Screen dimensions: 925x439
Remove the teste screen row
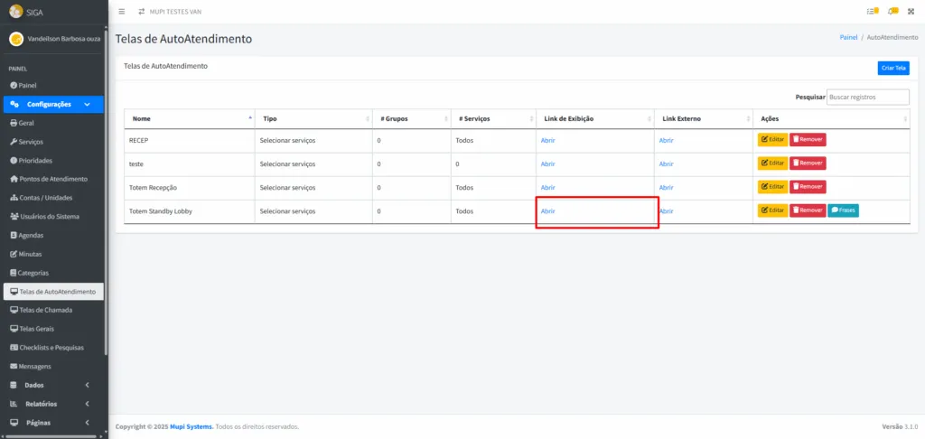[808, 163]
